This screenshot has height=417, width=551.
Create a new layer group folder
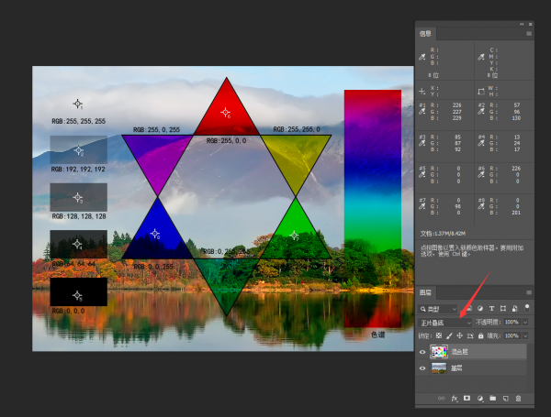492,399
